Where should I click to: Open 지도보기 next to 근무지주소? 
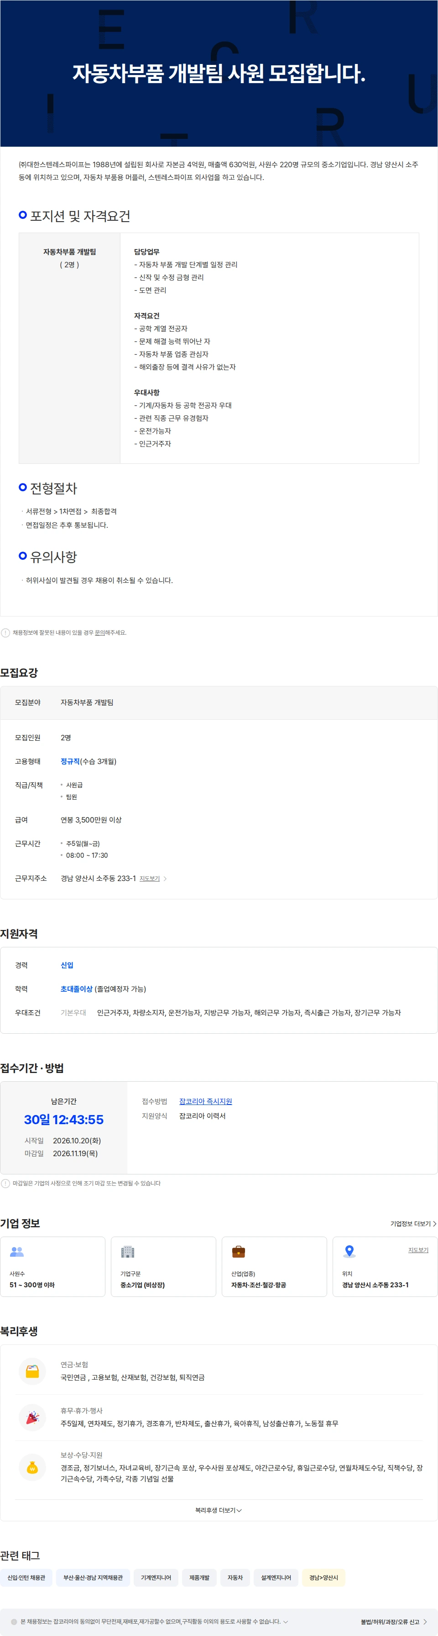pyautogui.click(x=150, y=878)
